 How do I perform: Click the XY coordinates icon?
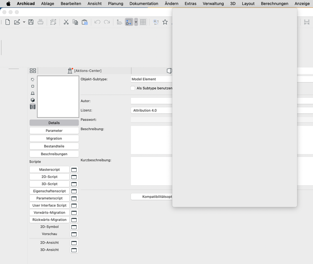point(119,22)
